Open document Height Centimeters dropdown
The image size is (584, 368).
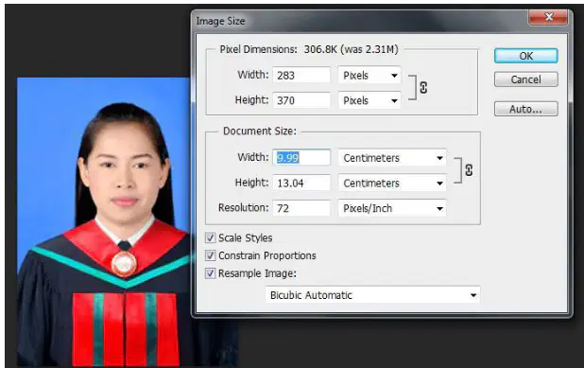pyautogui.click(x=392, y=184)
